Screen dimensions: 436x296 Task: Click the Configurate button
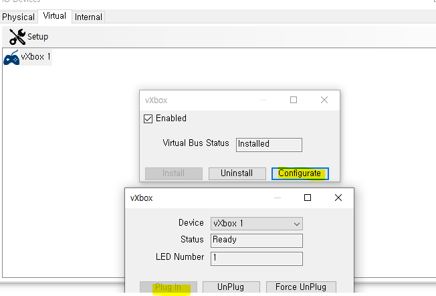(x=300, y=173)
